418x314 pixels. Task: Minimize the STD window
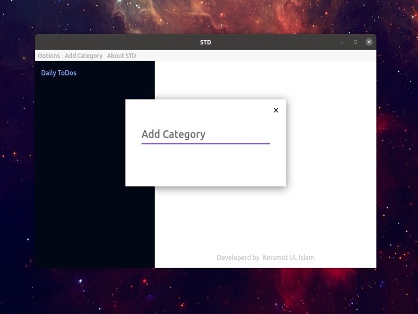[x=342, y=42]
